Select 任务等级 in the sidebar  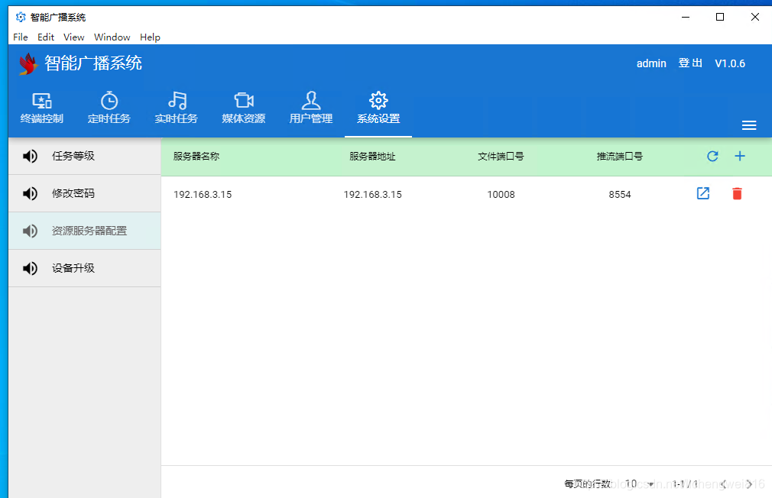point(68,156)
